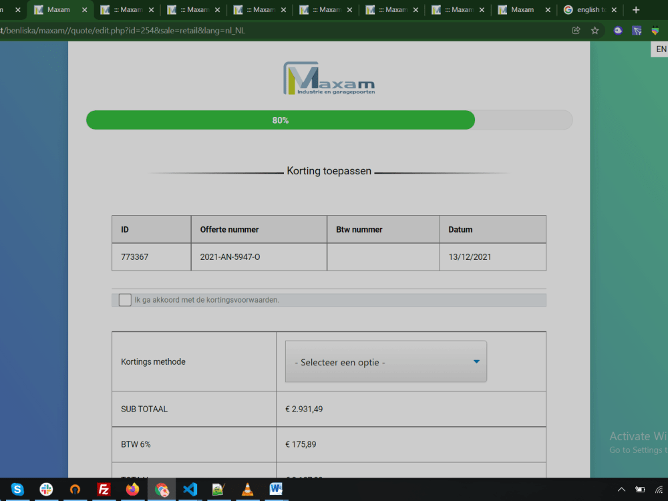Close the 'english to' Google tab
This screenshot has width=668, height=501.
pyautogui.click(x=614, y=9)
